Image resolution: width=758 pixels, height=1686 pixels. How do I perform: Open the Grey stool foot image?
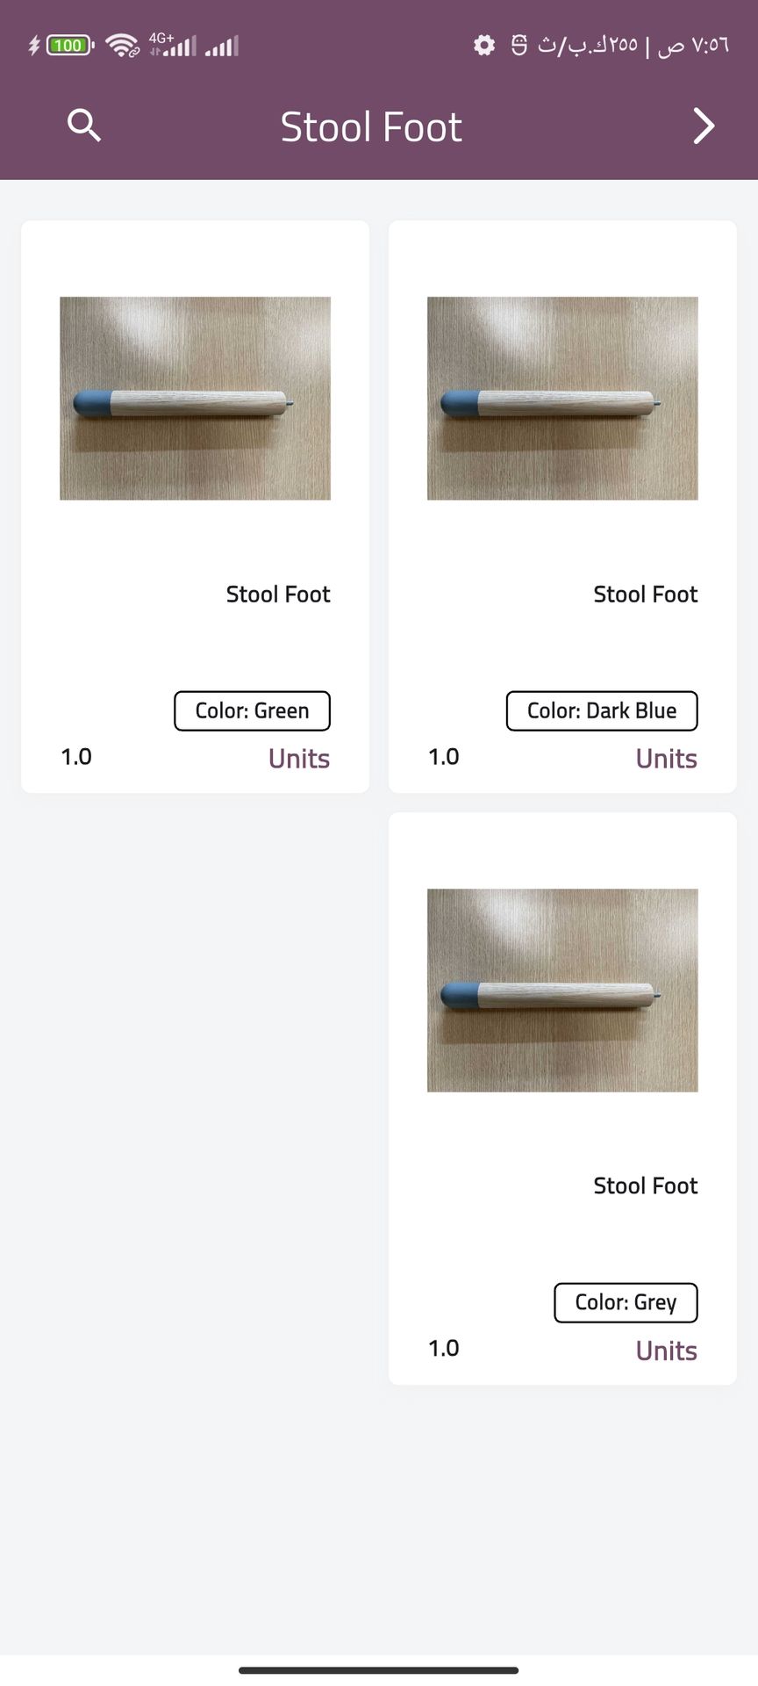pyautogui.click(x=562, y=990)
